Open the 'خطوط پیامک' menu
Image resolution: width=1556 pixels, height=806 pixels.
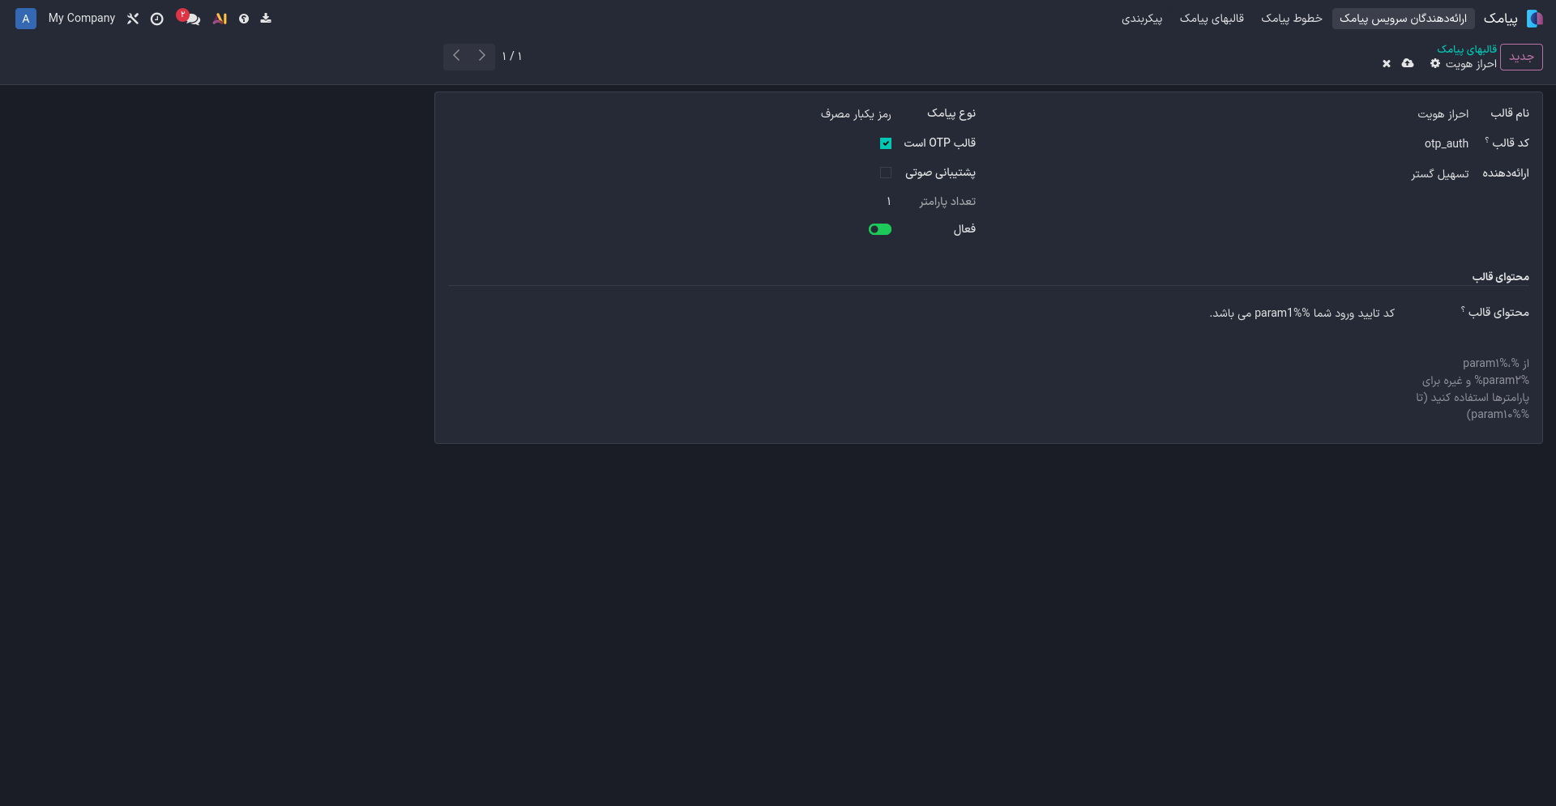point(1291,19)
